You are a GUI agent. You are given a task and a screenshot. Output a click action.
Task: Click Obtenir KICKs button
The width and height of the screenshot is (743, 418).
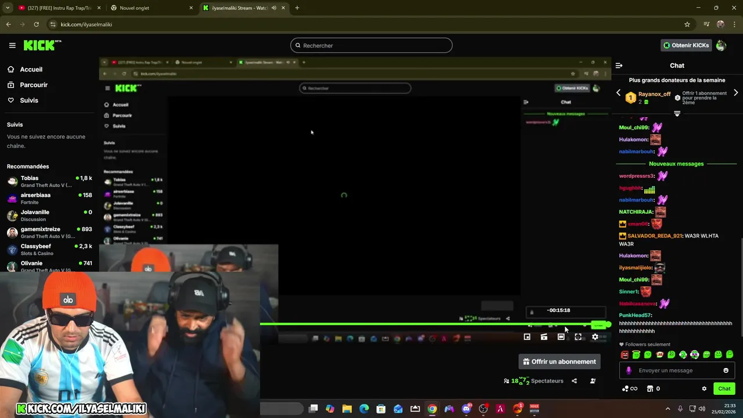(686, 45)
